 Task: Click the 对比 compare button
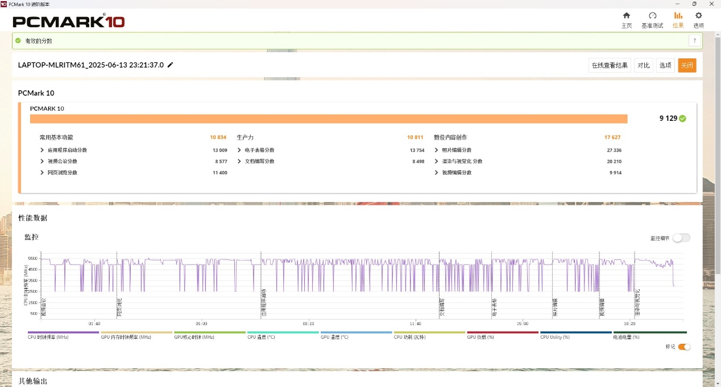pos(644,65)
